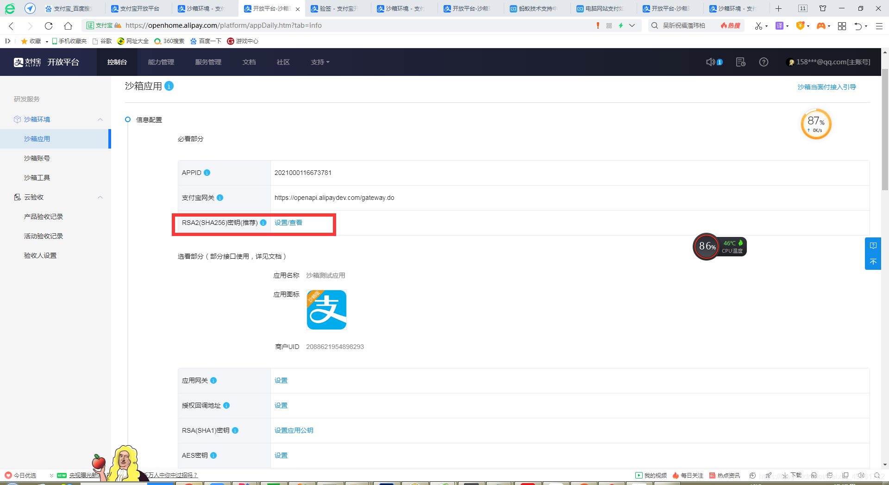Image resolution: width=889 pixels, height=485 pixels.
Task: Expand the 收藏 bookmarks dropdown arrow
Action: click(x=47, y=42)
